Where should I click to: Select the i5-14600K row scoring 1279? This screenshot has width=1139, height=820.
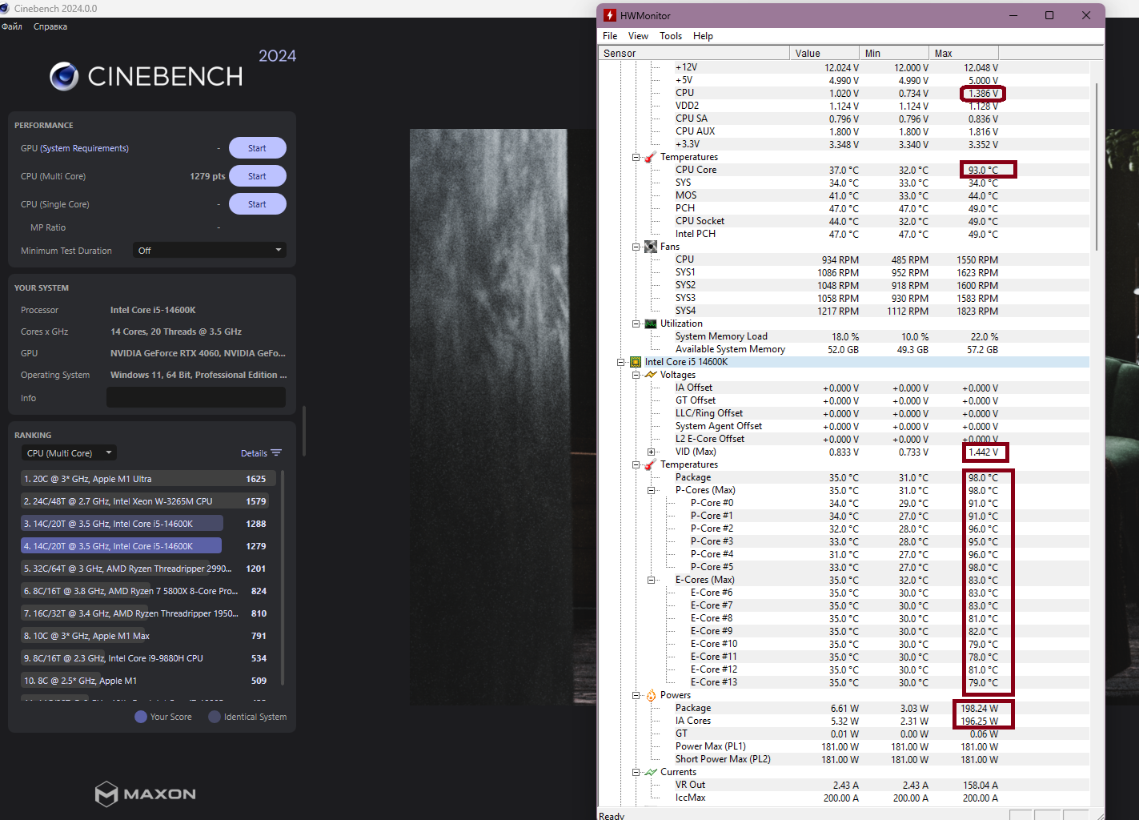148,546
